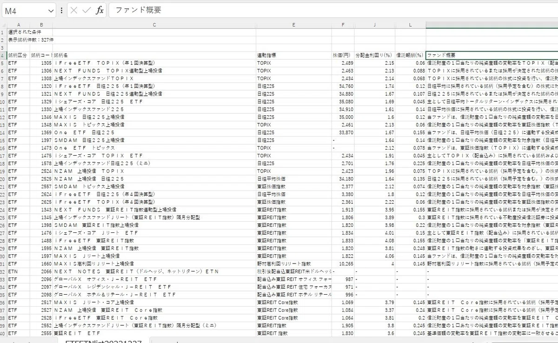Screen dimensions: 558x343
Task: Click the Insert Function fx icon
Action: pyautogui.click(x=100, y=10)
